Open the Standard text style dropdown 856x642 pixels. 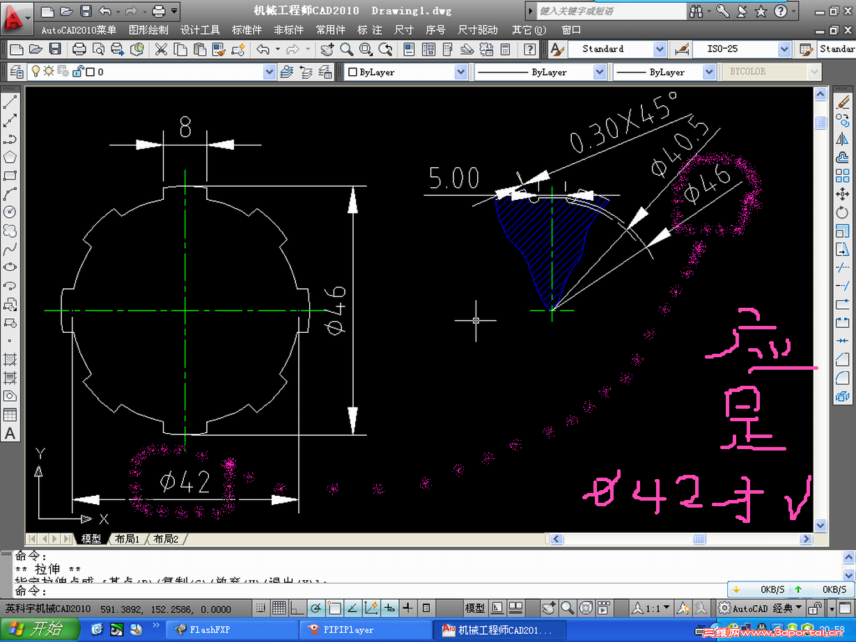click(x=660, y=49)
